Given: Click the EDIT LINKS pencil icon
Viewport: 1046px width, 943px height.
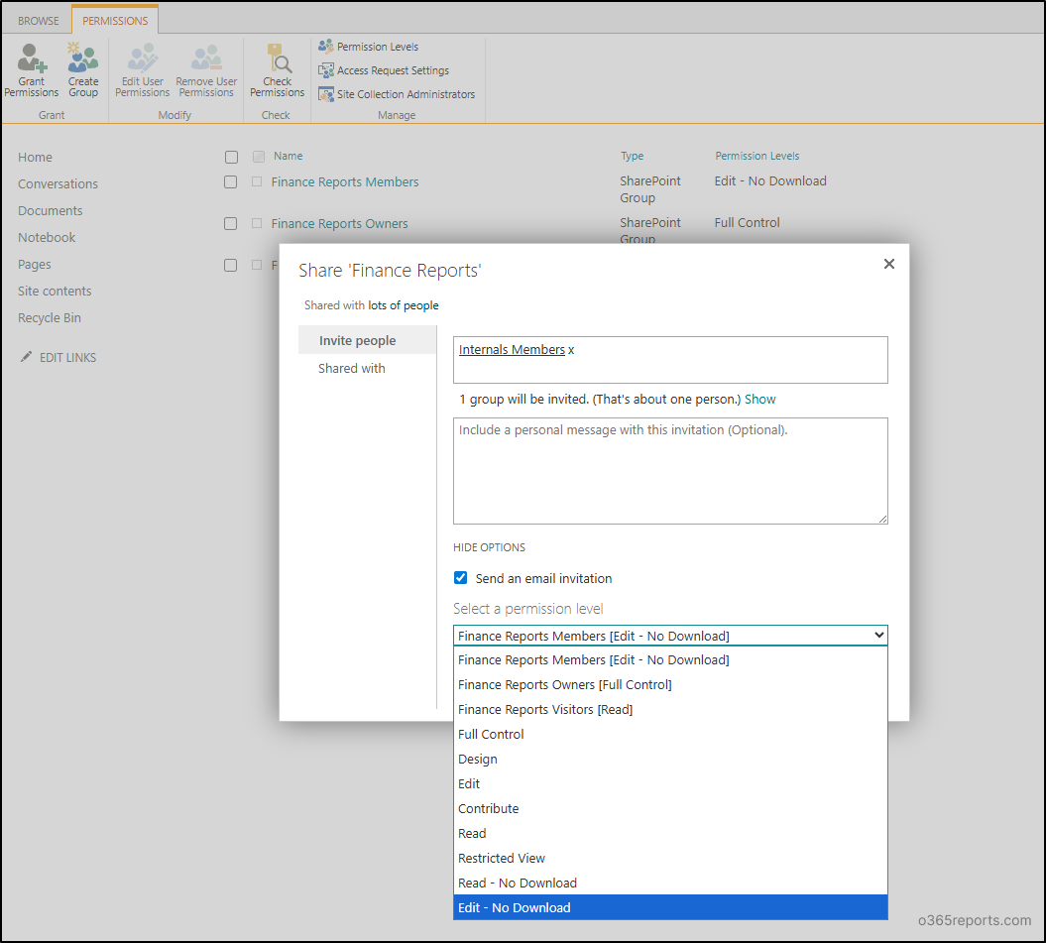Looking at the screenshot, I should click(28, 357).
